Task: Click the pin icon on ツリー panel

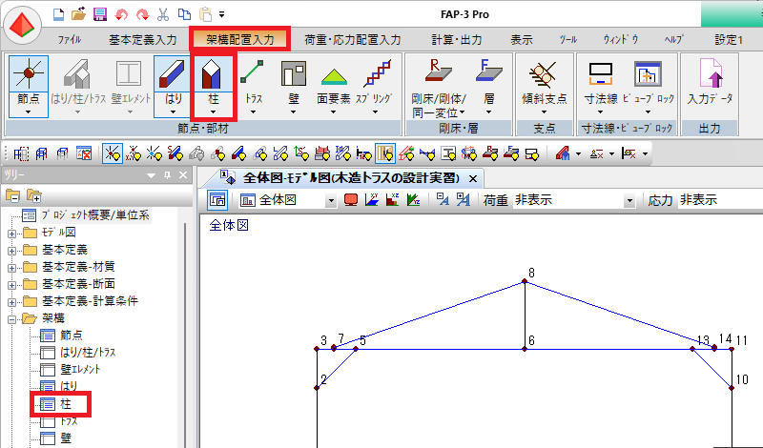Action: click(168, 175)
